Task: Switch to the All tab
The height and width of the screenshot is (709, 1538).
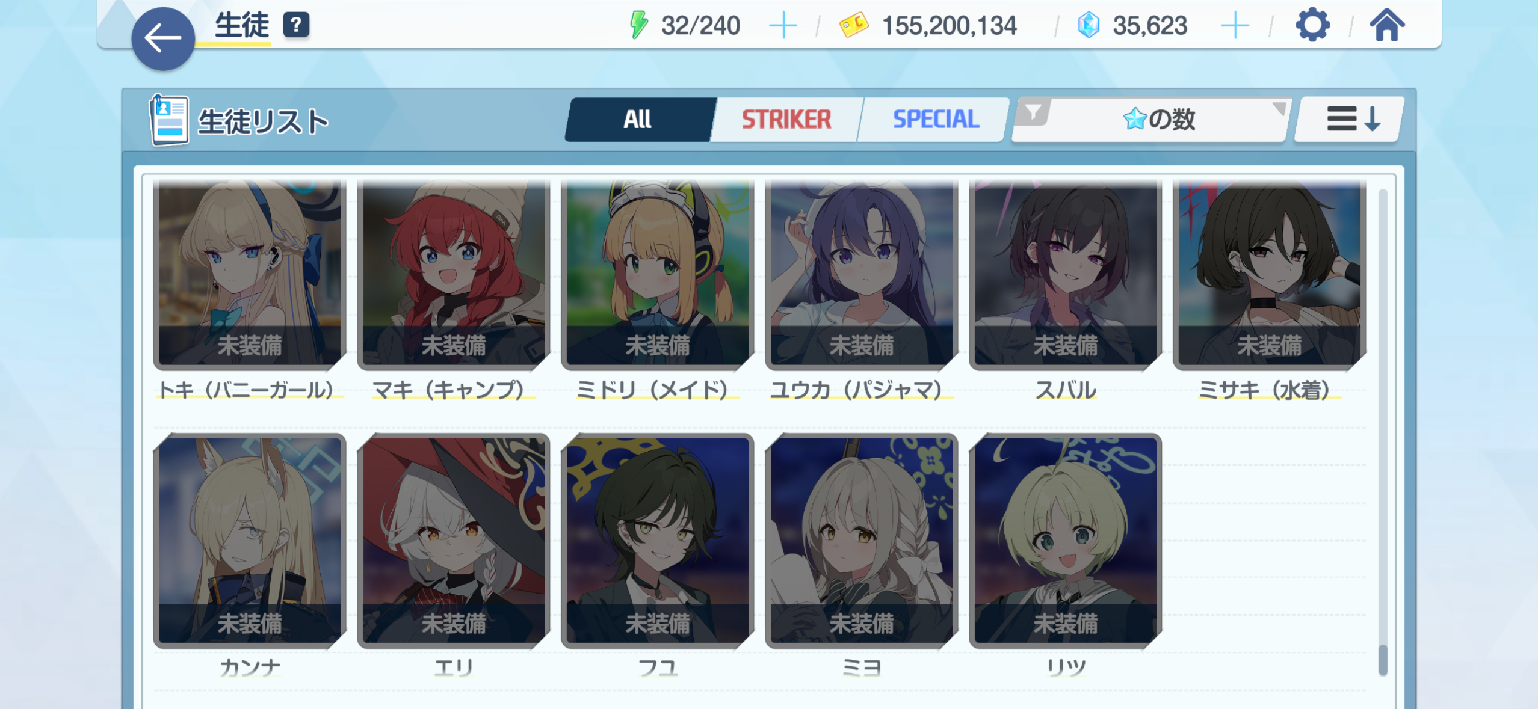Action: point(638,119)
